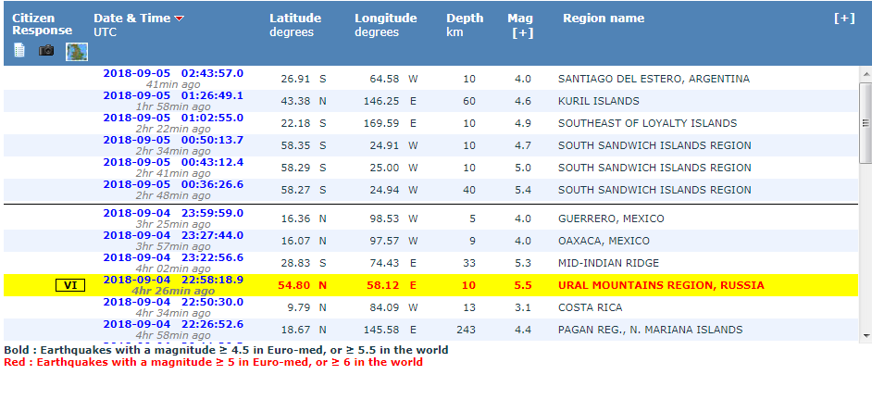Click the map icon under Citizen Response

click(77, 52)
